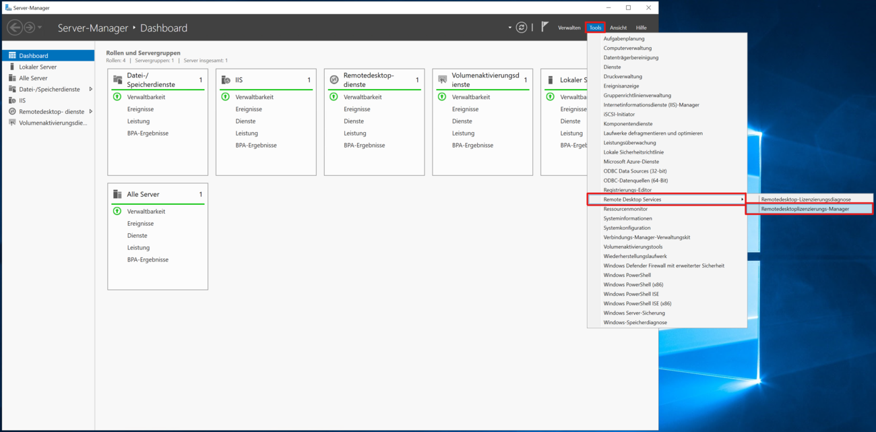Click green status icon in Remotedesktopdienste tile
Viewport: 876px width, 432px height.
point(334,97)
